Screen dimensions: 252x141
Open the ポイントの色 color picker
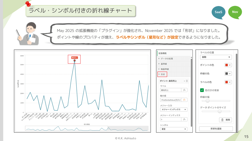(x=228, y=65)
